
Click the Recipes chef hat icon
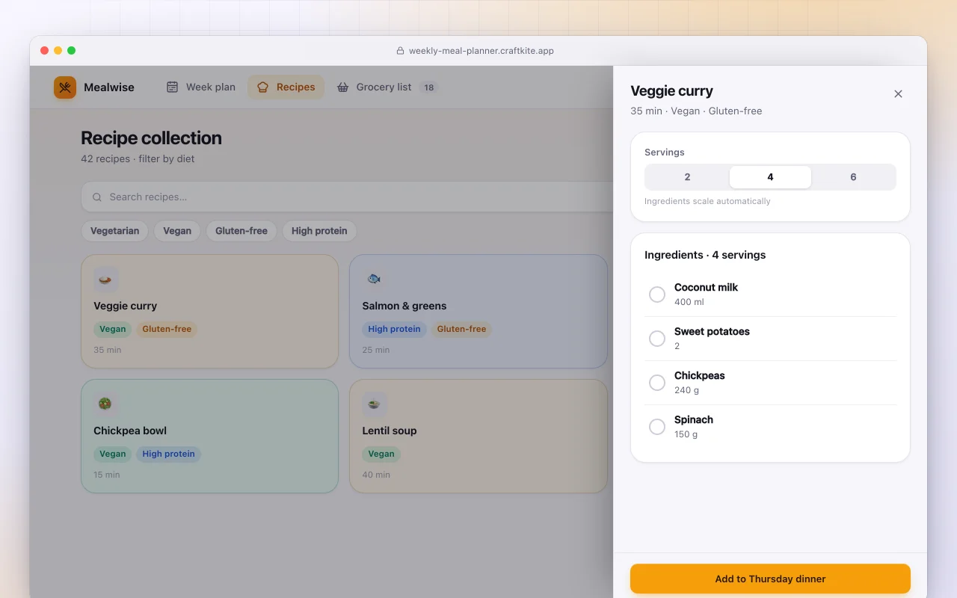(x=262, y=87)
